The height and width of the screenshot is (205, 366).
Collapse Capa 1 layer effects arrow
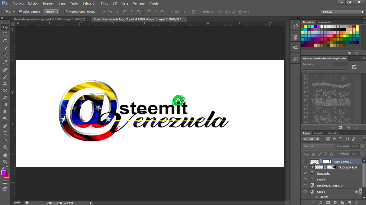point(361,192)
